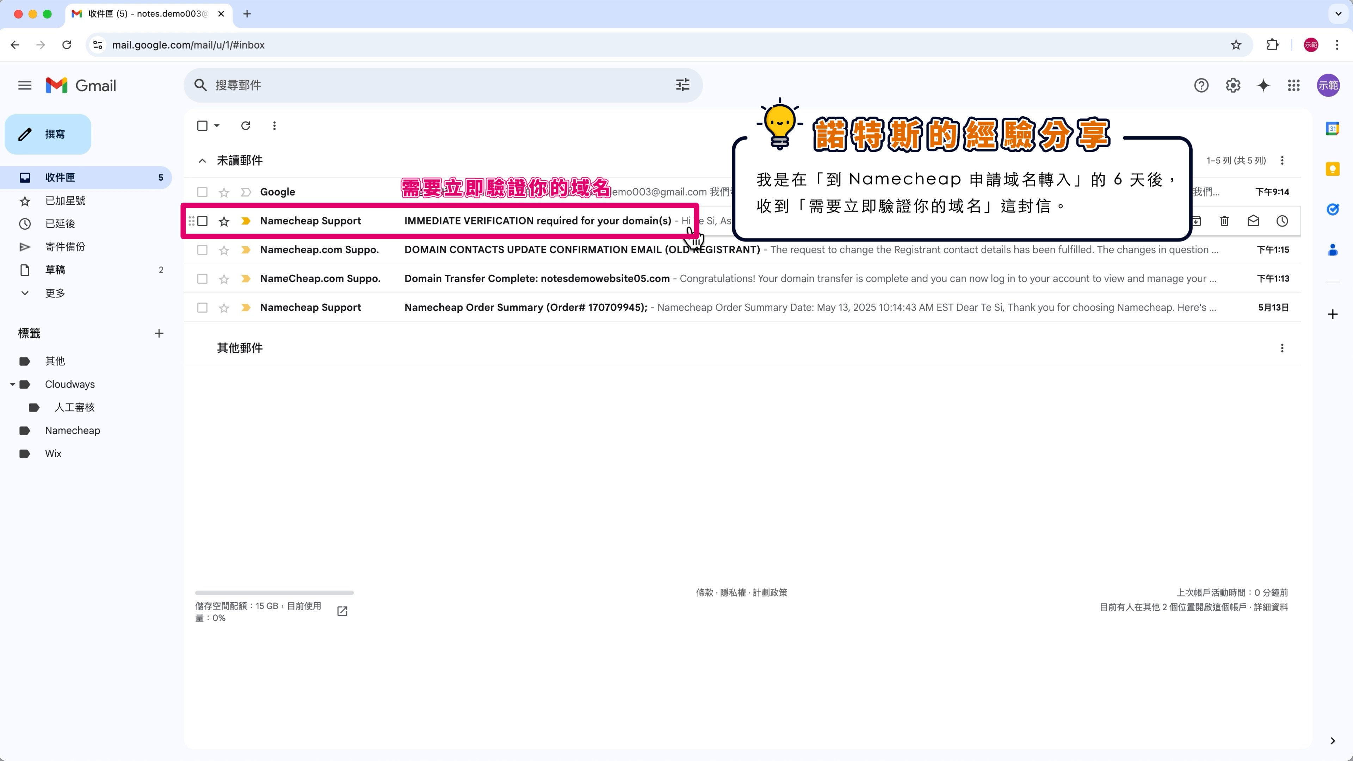This screenshot has height=761, width=1353.
Task: Check the Google email checkbox
Action: tap(202, 192)
